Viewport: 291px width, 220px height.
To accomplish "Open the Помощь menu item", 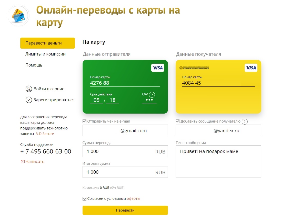I will [34, 65].
